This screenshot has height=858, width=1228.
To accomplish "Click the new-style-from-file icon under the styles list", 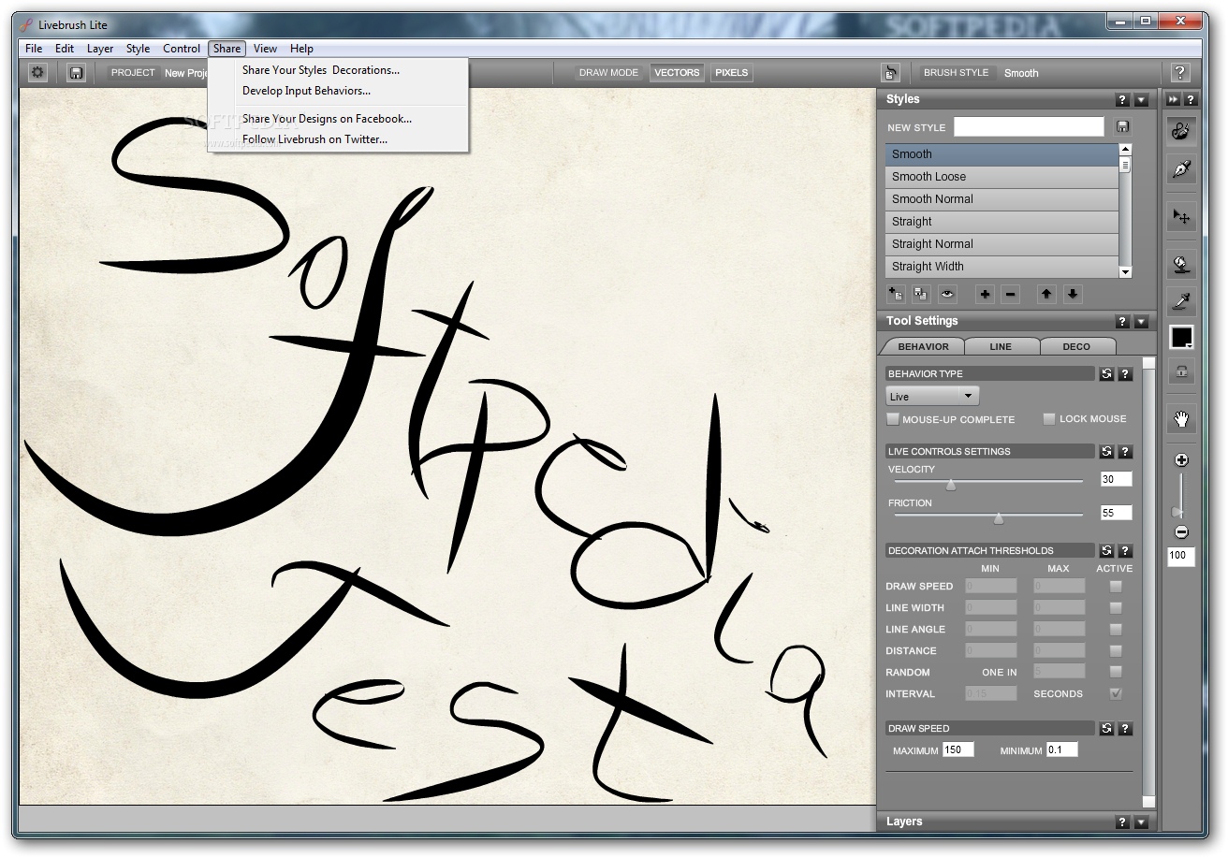I will click(x=896, y=294).
